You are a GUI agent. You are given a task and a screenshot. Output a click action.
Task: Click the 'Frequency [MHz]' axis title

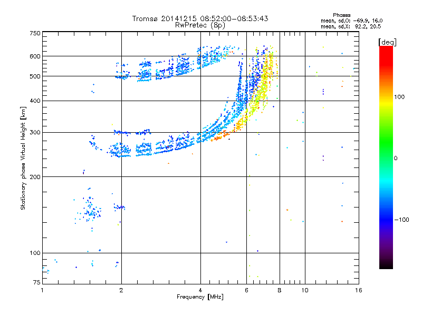[200, 297]
